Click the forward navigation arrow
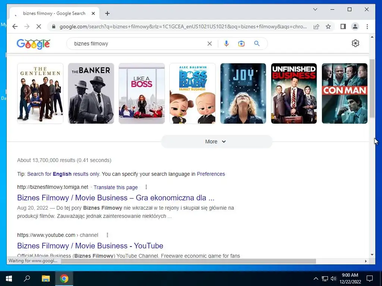 (x=27, y=26)
